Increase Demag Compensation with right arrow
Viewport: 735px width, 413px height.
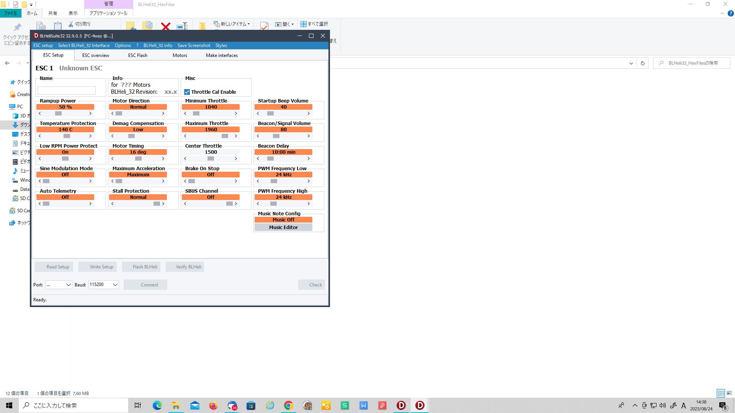[x=163, y=136]
